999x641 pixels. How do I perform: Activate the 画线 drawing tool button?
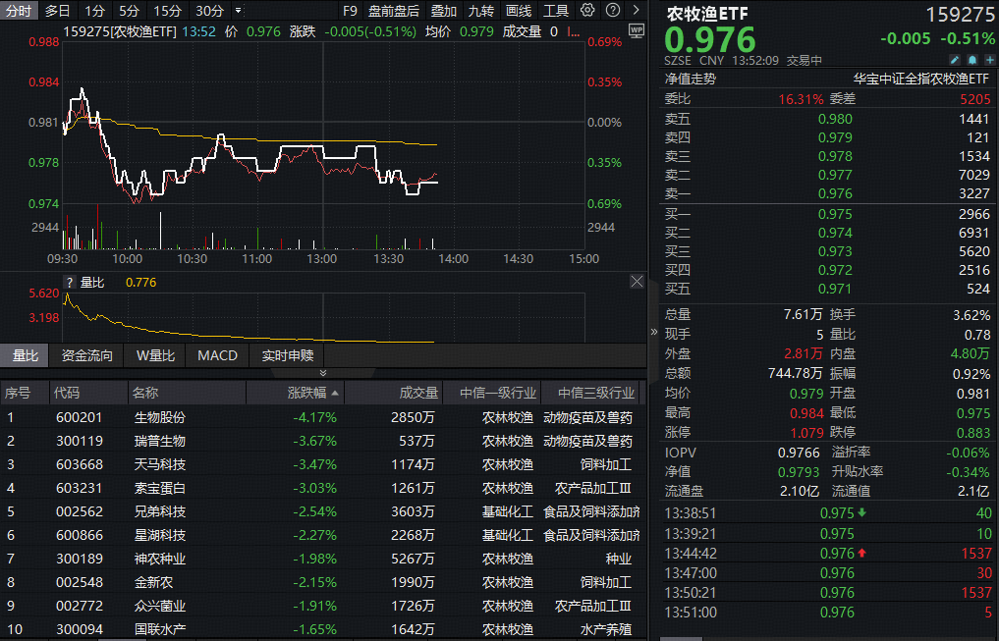point(520,11)
